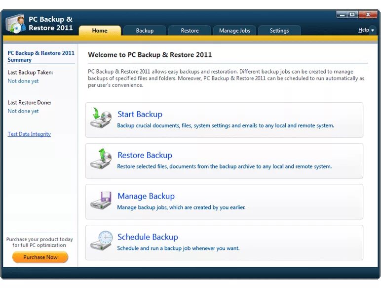Open the Test Data Integrity link

pyautogui.click(x=29, y=134)
